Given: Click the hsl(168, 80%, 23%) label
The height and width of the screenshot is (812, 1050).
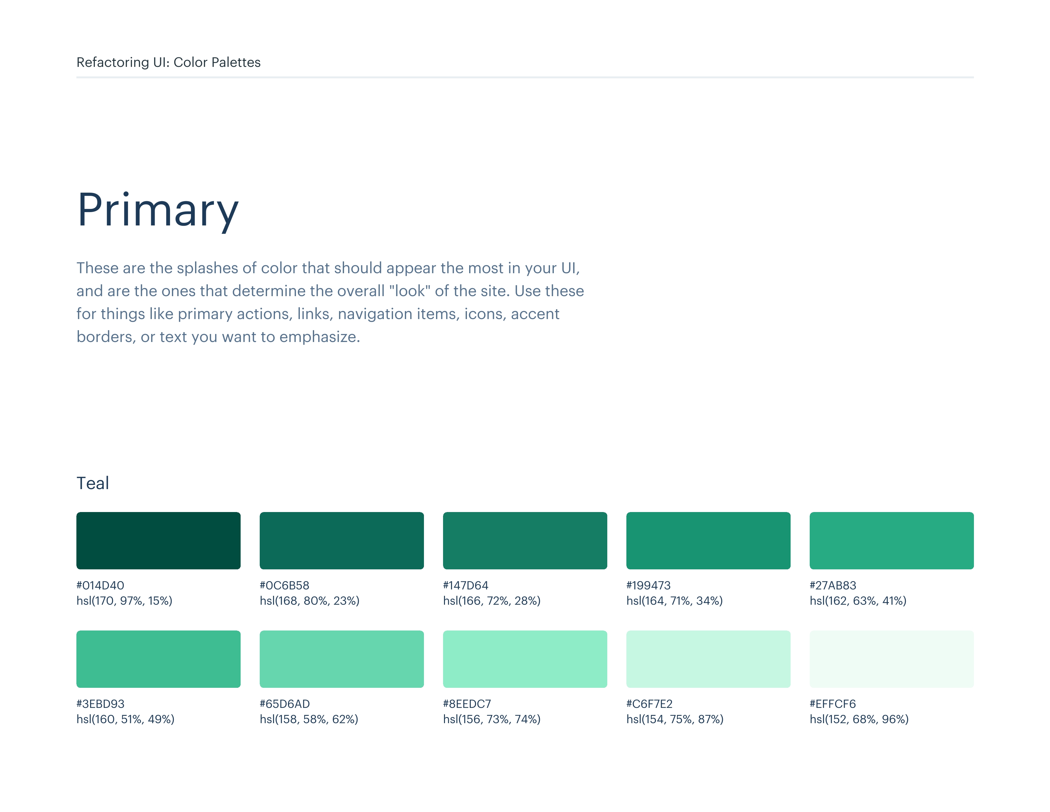Looking at the screenshot, I should pos(310,601).
